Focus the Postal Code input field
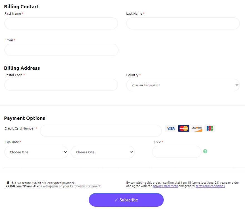Viewport: 245px width, 210px height. click(61, 85)
